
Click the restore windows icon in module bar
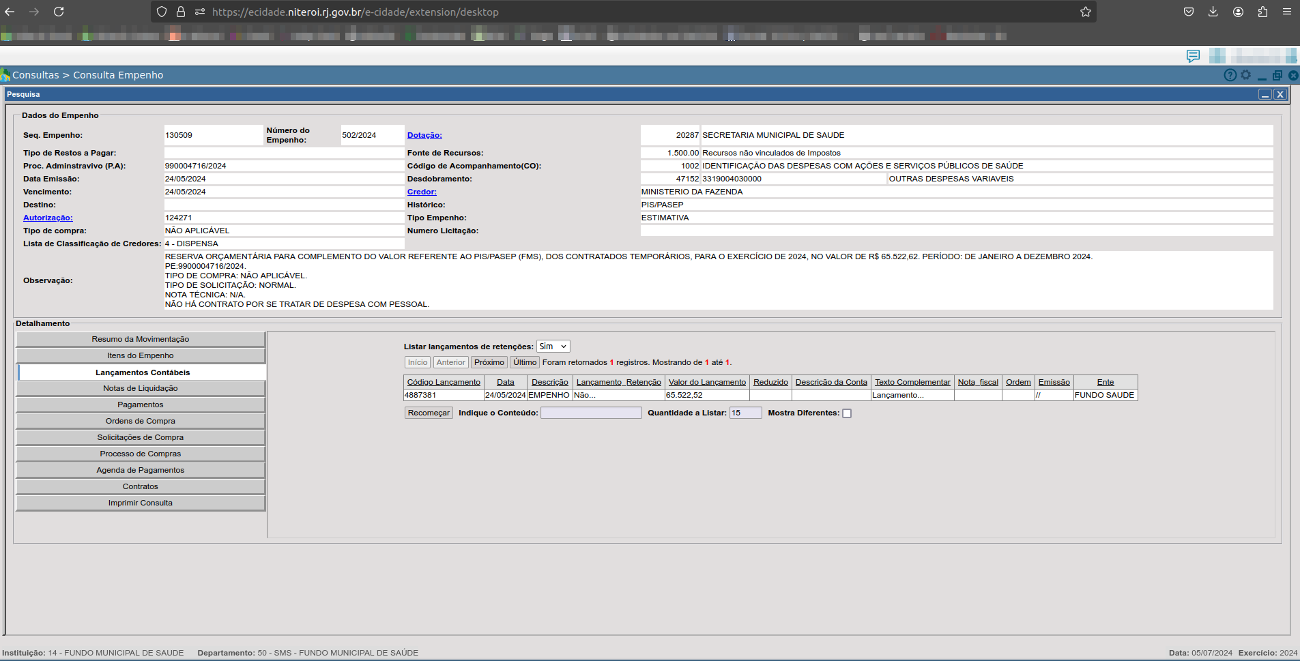coord(1277,75)
